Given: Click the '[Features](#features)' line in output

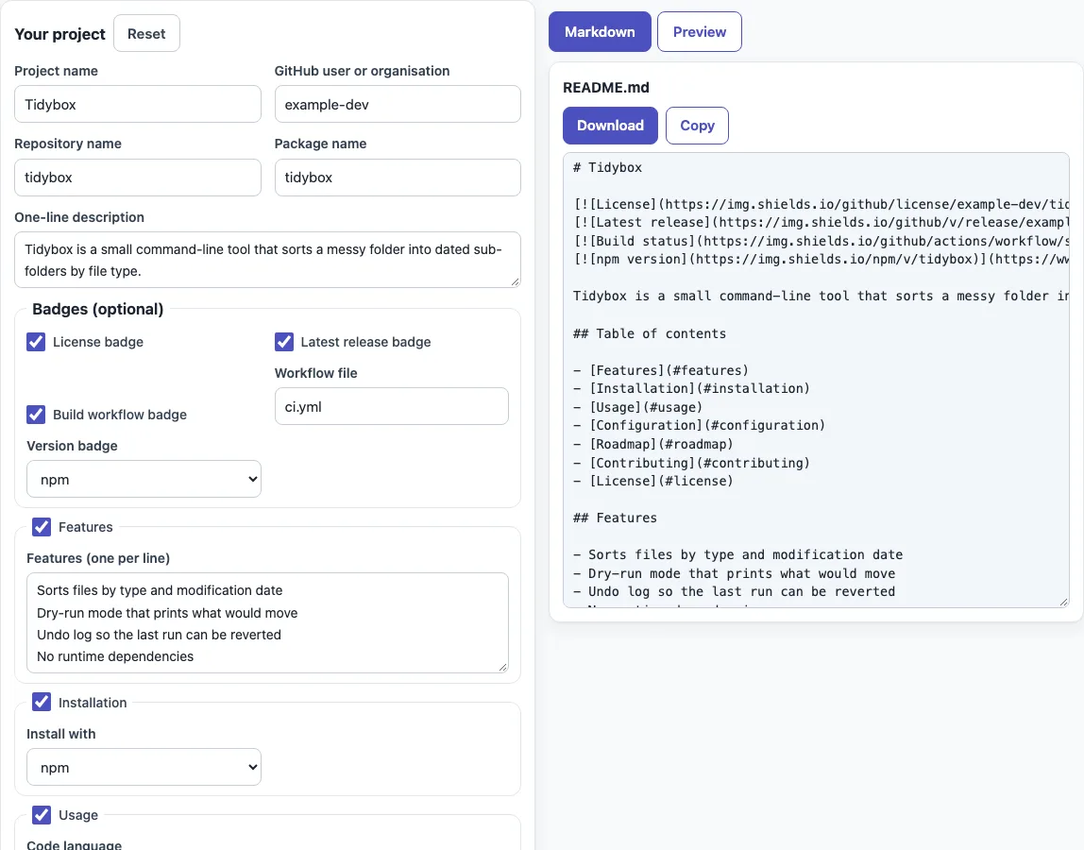Looking at the screenshot, I should (x=660, y=371).
